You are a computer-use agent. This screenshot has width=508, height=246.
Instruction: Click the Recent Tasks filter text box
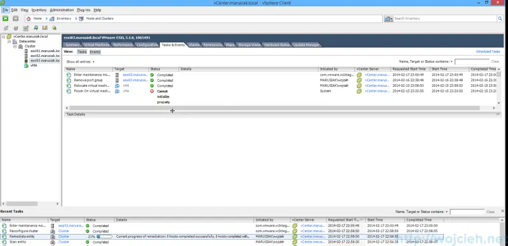[467, 212]
